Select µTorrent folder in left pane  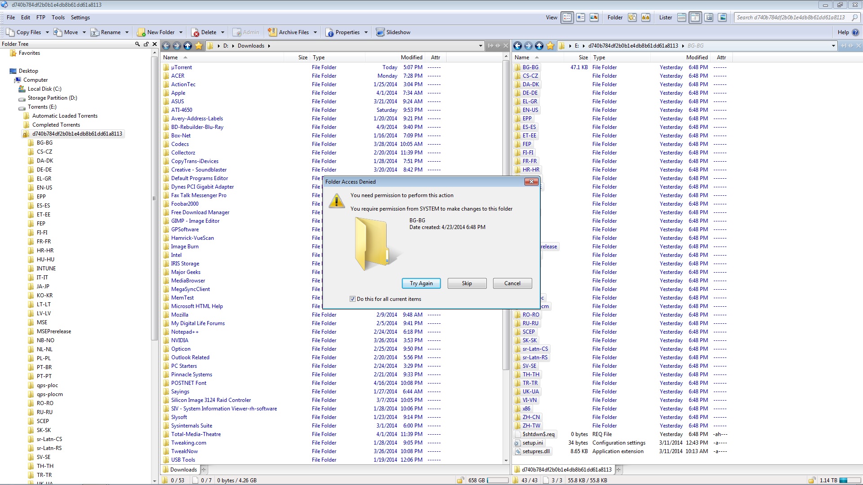[x=181, y=67]
